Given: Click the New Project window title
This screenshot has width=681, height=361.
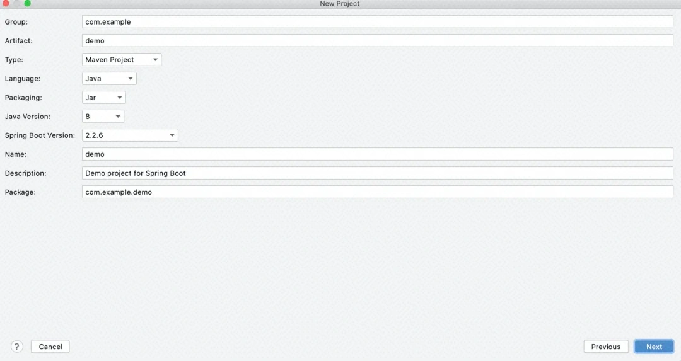Looking at the screenshot, I should click(340, 4).
